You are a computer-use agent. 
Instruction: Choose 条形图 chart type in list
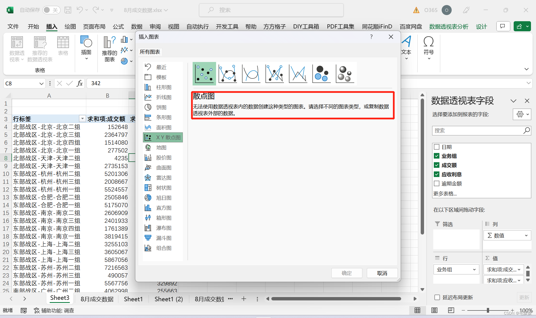point(163,117)
